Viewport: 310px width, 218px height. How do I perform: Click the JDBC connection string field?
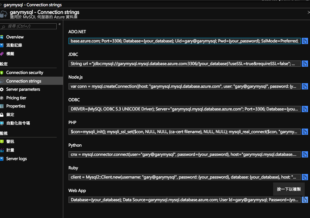[x=184, y=64]
